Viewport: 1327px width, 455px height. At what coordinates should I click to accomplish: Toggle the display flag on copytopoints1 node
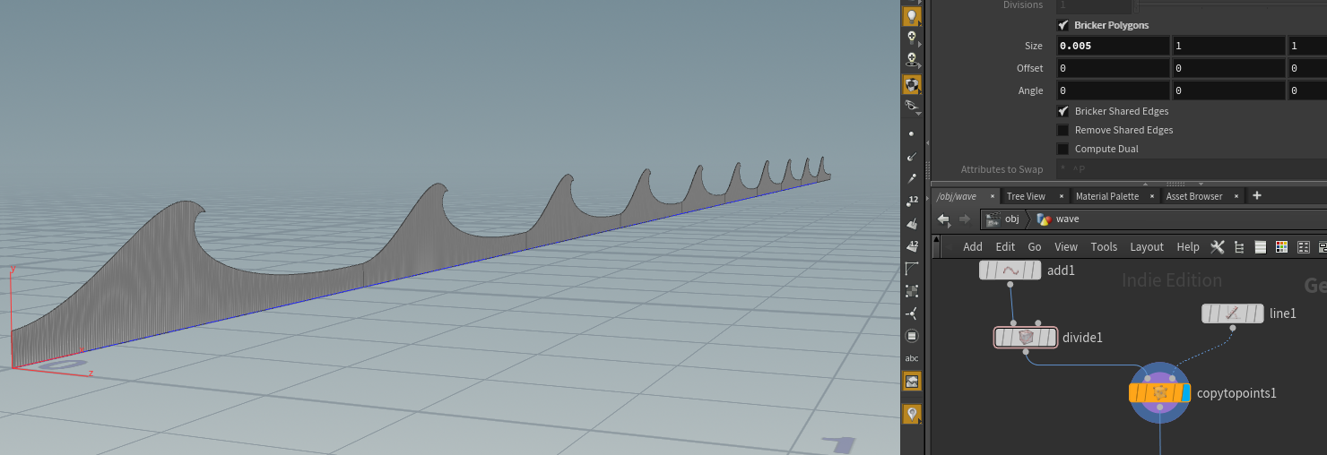[x=1186, y=392]
